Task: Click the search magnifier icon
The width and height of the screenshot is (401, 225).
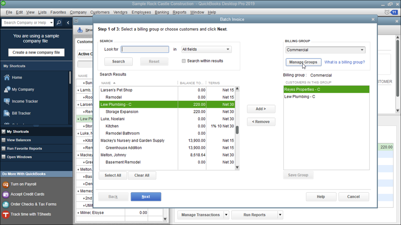Action: (59, 22)
